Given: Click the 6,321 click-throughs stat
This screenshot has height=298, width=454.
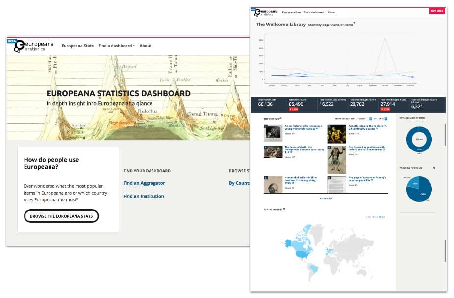Looking at the screenshot, I should [417, 106].
